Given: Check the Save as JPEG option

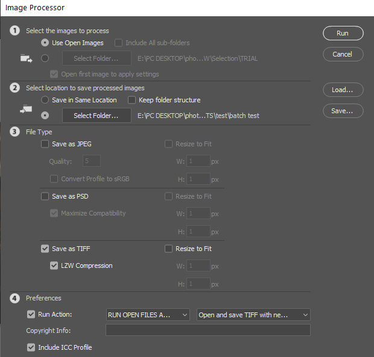Looking at the screenshot, I should pos(45,144).
